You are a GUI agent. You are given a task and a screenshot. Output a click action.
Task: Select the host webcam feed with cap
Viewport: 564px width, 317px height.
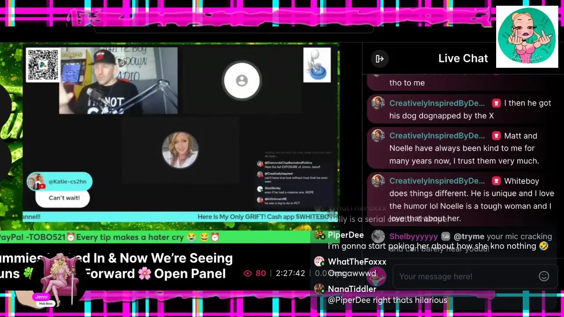pyautogui.click(x=118, y=81)
